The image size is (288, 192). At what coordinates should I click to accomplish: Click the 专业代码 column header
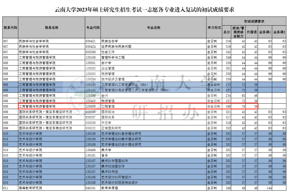93,28
